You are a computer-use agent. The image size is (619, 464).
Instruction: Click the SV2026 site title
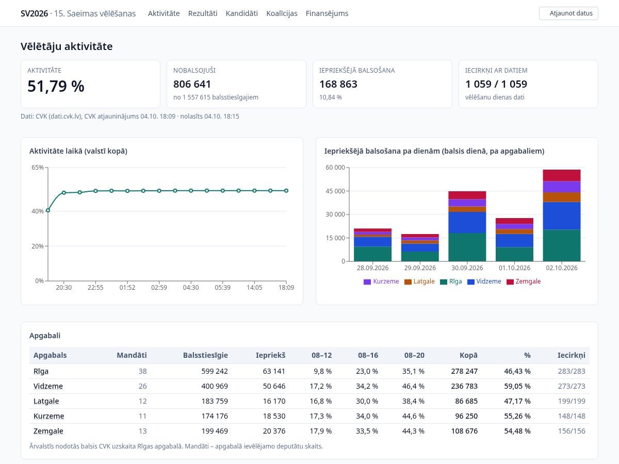(34, 13)
